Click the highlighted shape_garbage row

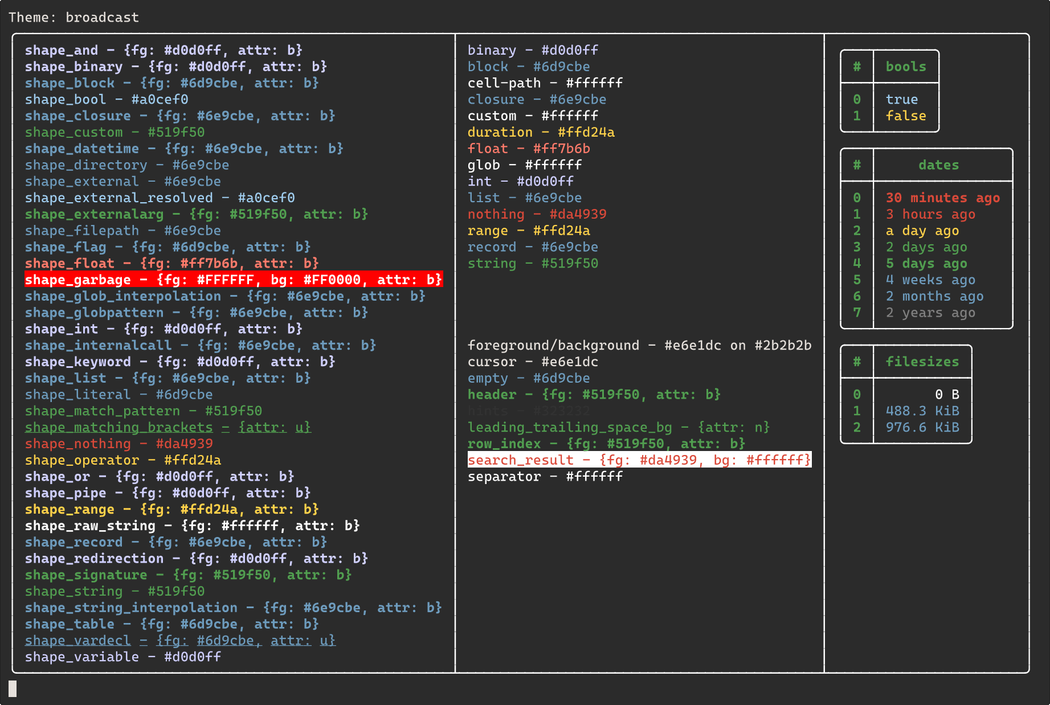234,280
